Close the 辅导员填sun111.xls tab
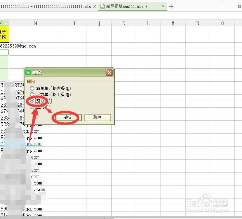The width and height of the screenshot is (242, 219). pyautogui.click(x=163, y=6)
